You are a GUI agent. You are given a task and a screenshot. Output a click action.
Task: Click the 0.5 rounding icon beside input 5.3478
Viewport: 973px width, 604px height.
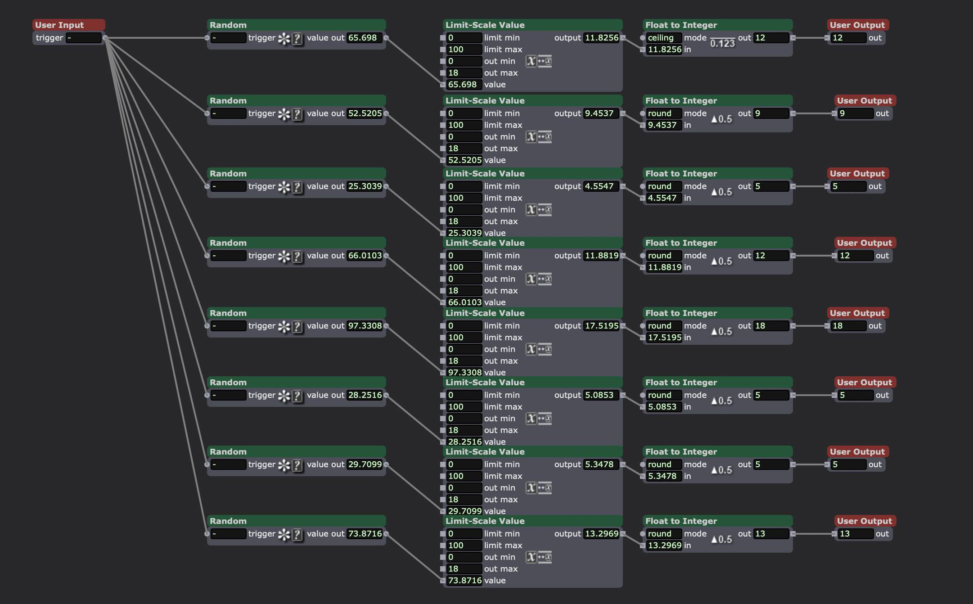point(722,470)
